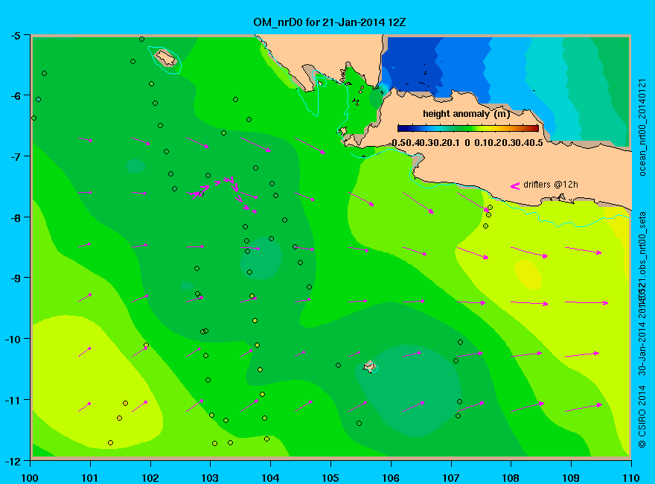
Task: Click the longitude axis label '101'
Action: click(90, 478)
